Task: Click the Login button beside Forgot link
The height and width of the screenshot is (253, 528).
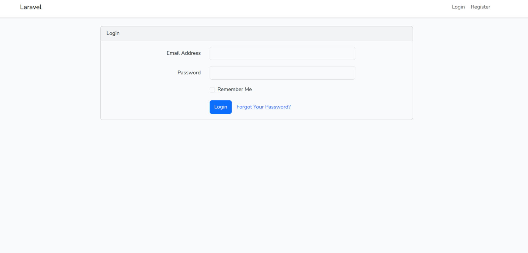Action: 221,107
